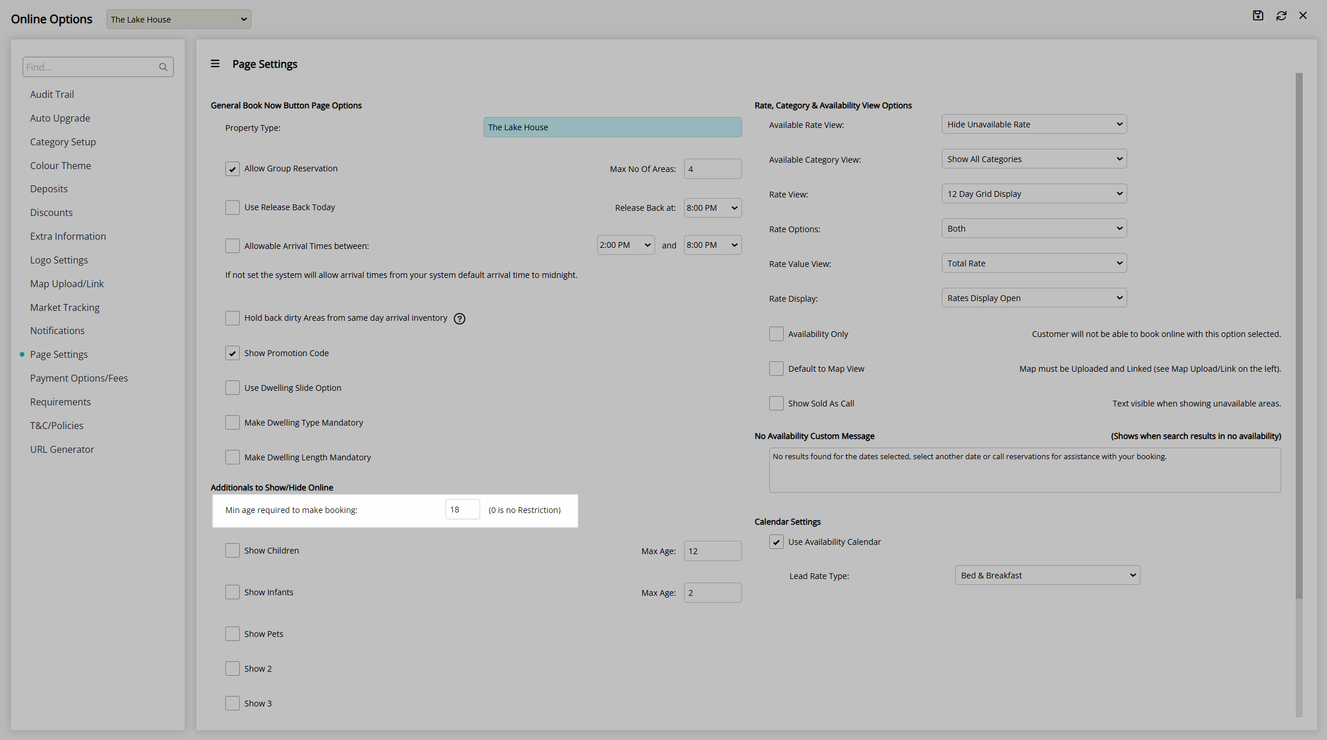The height and width of the screenshot is (740, 1327).
Task: Click the search magnifier in the Find box
Action: (163, 67)
